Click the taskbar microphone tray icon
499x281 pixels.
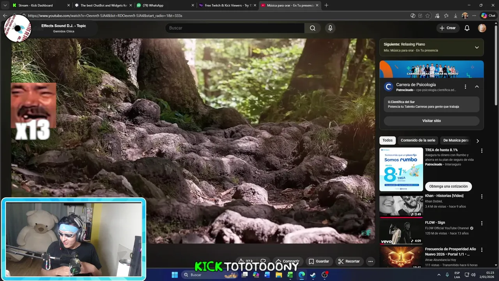pos(448,275)
